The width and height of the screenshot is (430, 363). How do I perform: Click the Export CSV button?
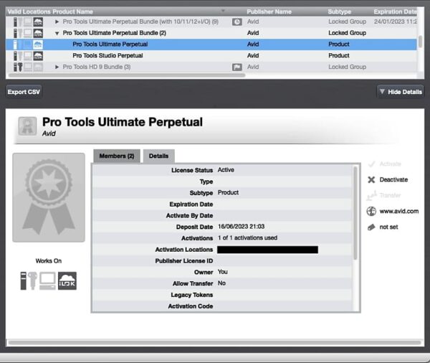pyautogui.click(x=24, y=92)
